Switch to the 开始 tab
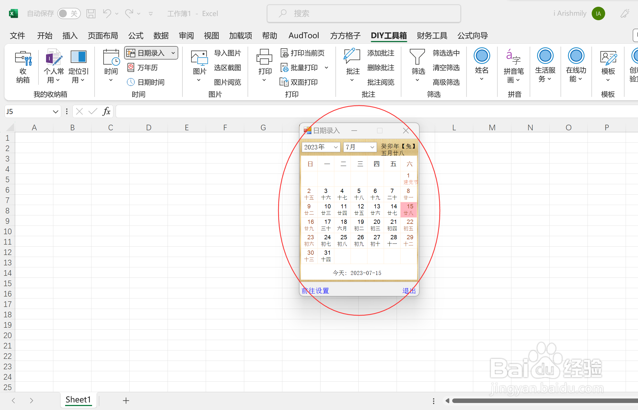 pyautogui.click(x=45, y=36)
